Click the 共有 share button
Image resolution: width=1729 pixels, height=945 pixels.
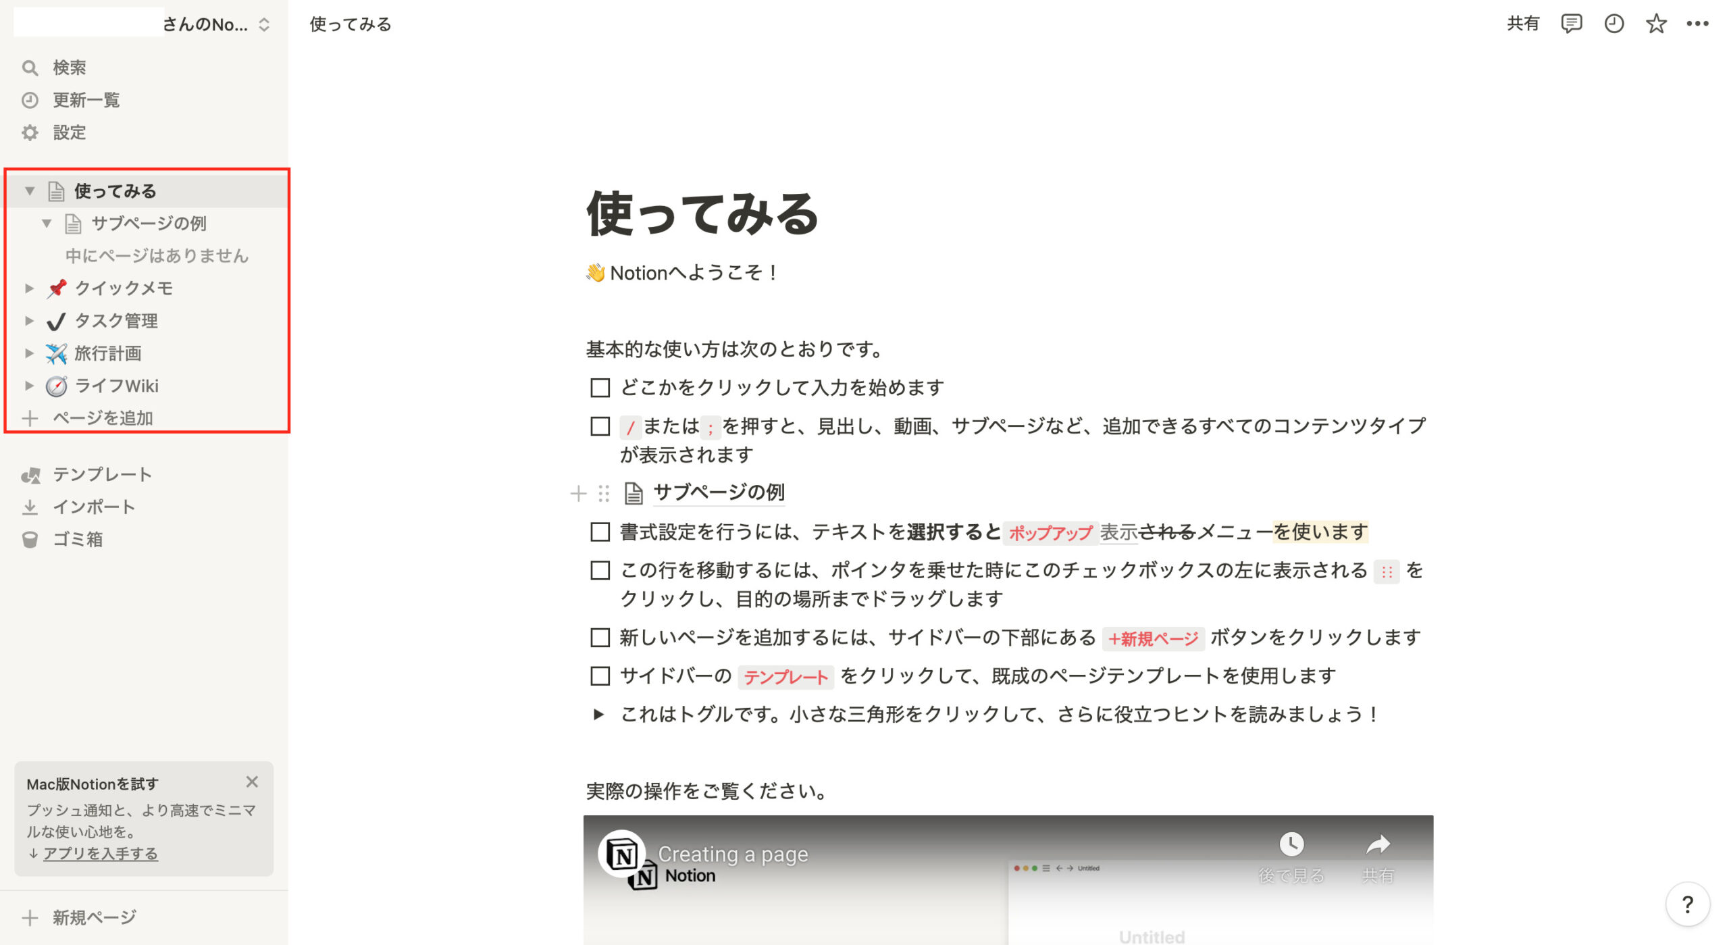coord(1523,24)
